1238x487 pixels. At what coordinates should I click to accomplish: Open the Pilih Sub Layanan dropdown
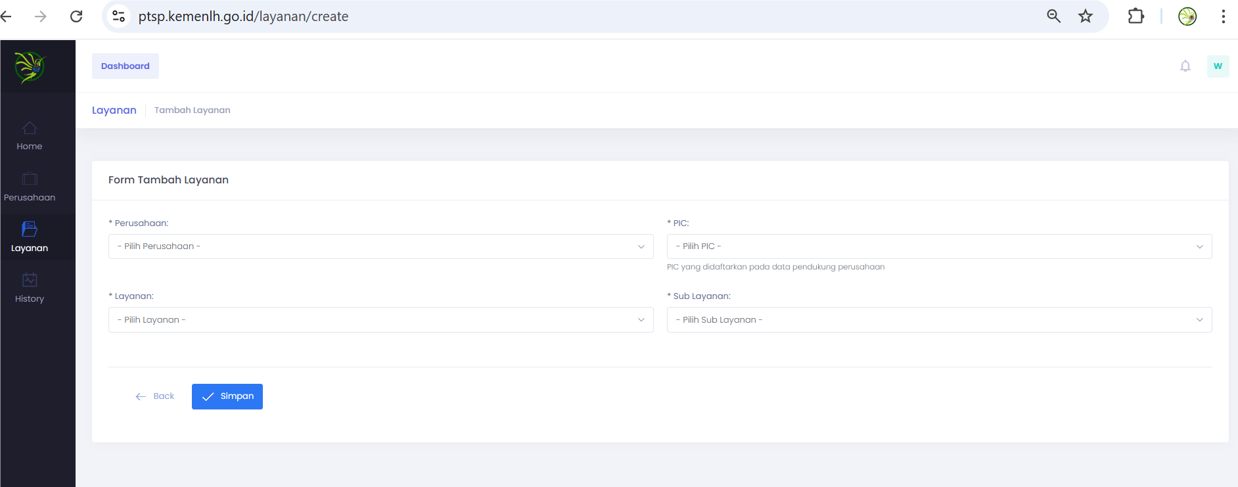click(939, 320)
